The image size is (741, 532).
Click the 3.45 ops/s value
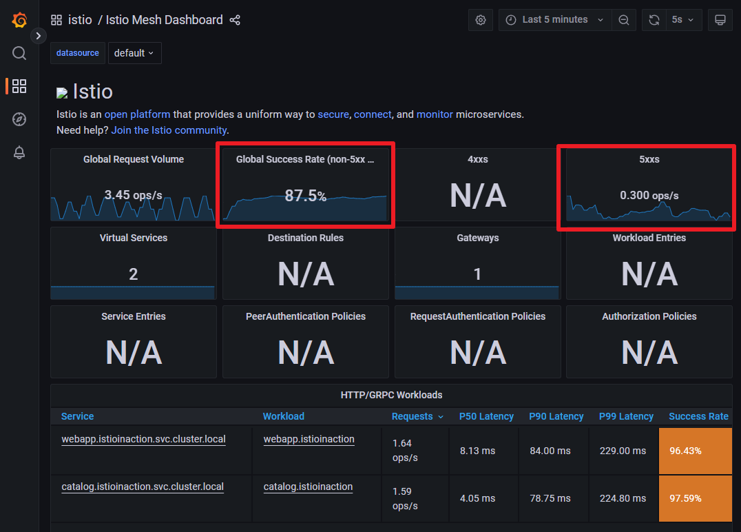134,195
